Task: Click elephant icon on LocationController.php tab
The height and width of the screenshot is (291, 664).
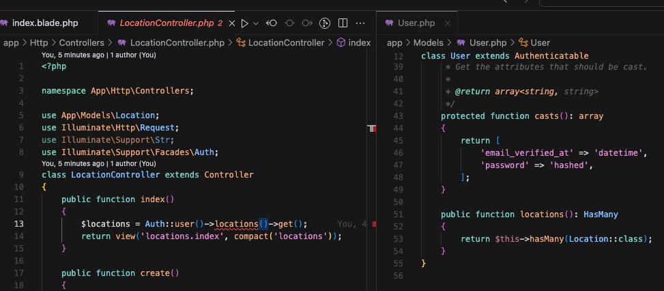Action: pyautogui.click(x=112, y=23)
